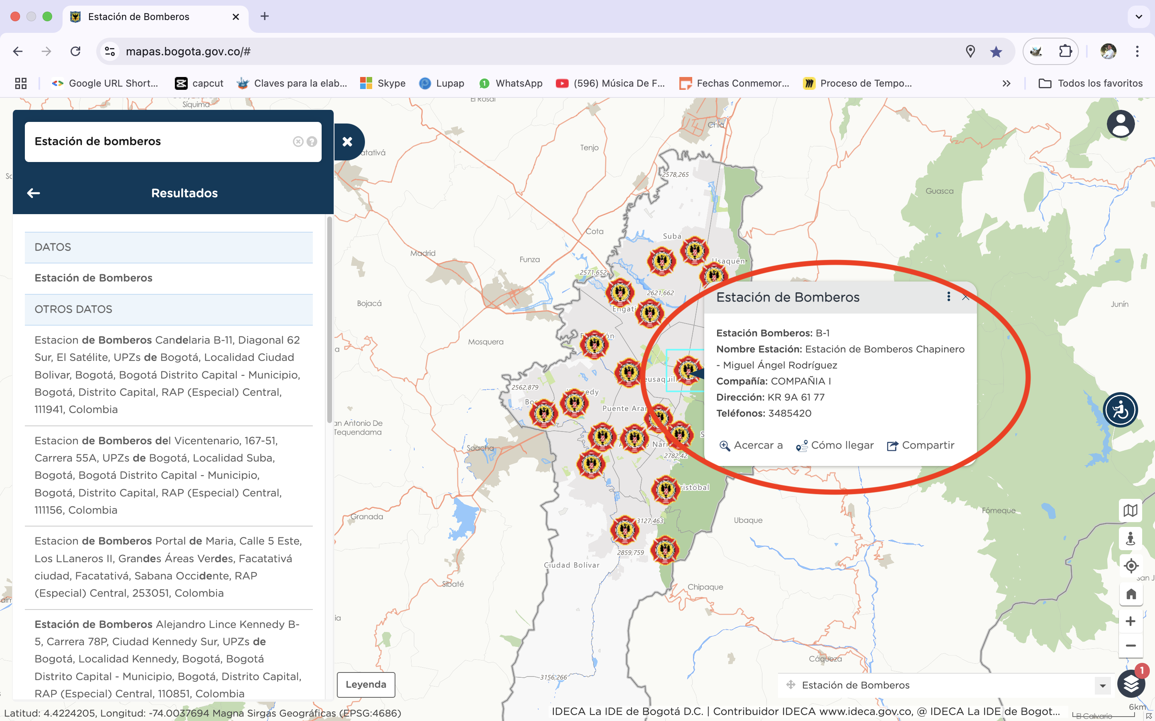The image size is (1155, 721).
Task: Click the OTROS DATOS section header
Action: pyautogui.click(x=169, y=310)
